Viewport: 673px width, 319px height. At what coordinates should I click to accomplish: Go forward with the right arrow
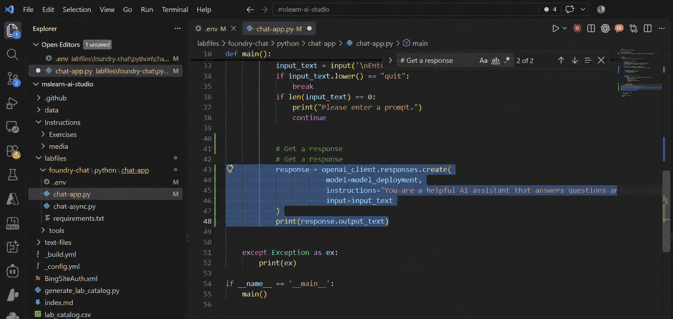(x=264, y=10)
